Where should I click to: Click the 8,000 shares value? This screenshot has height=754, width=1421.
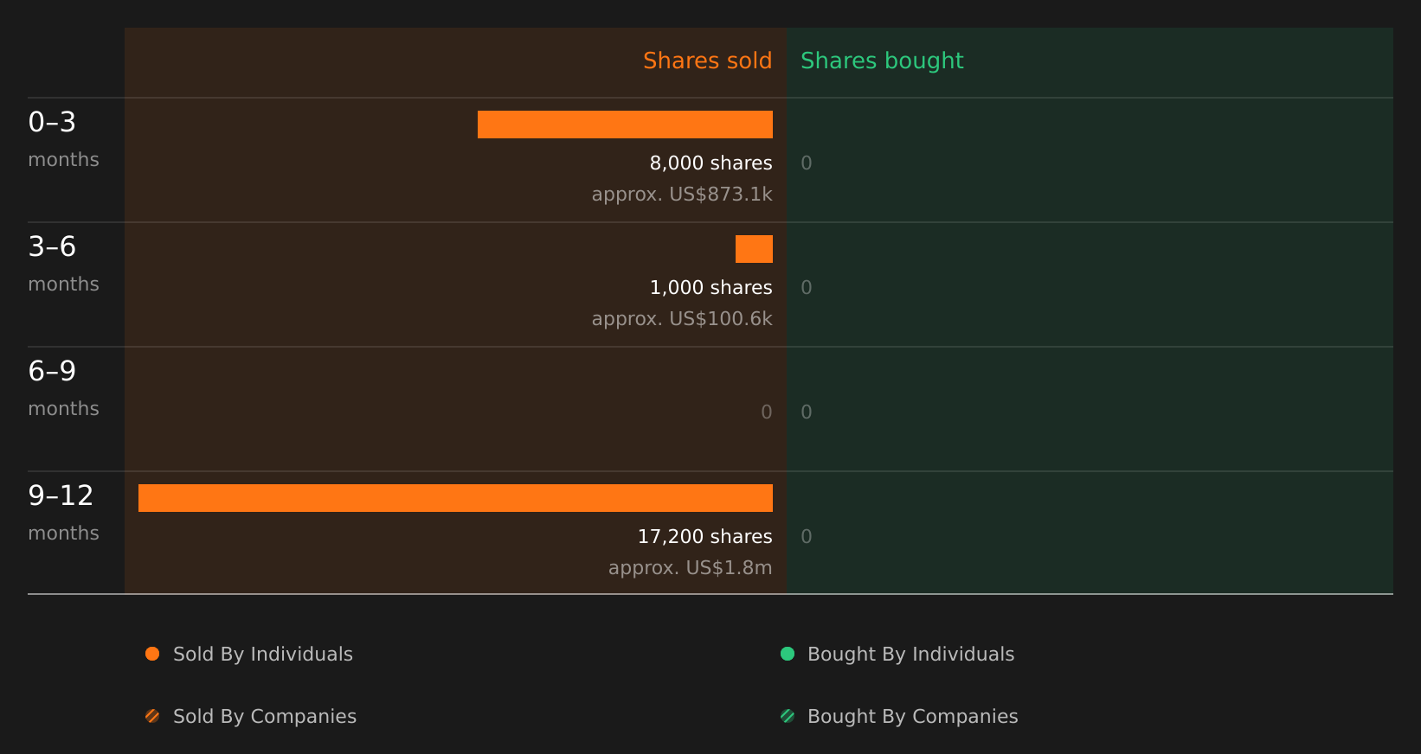[710, 163]
